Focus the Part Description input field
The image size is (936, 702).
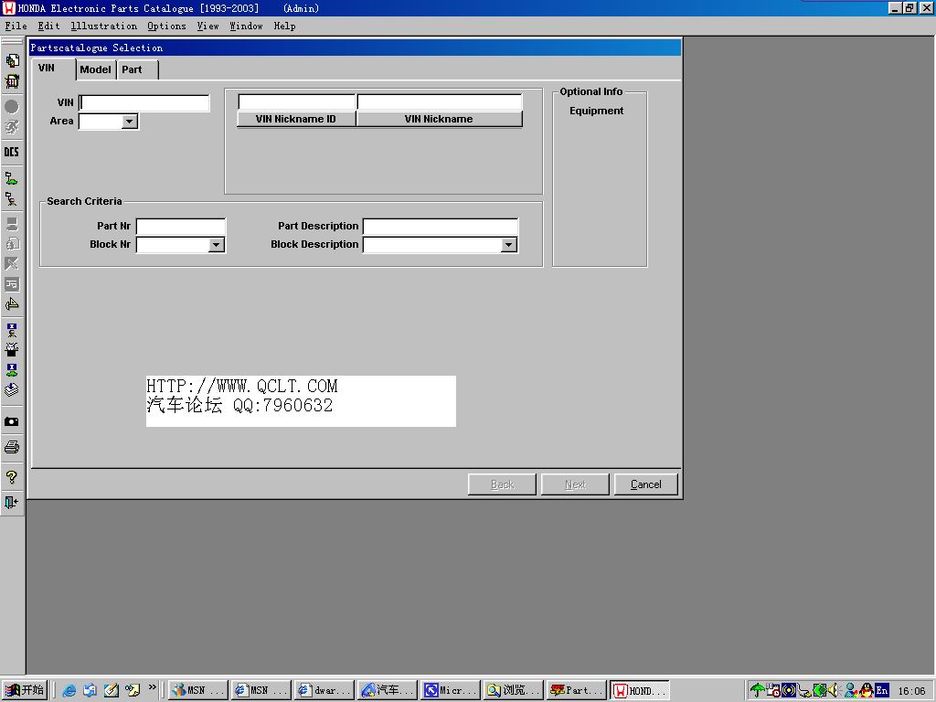pyautogui.click(x=441, y=227)
